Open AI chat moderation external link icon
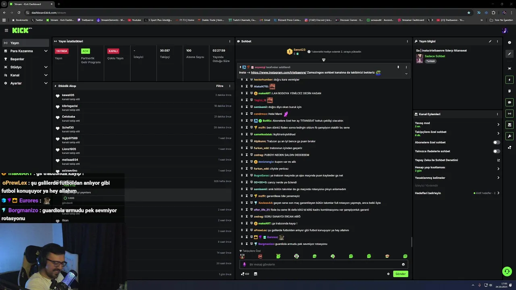The height and width of the screenshot is (290, 516). pyautogui.click(x=498, y=160)
